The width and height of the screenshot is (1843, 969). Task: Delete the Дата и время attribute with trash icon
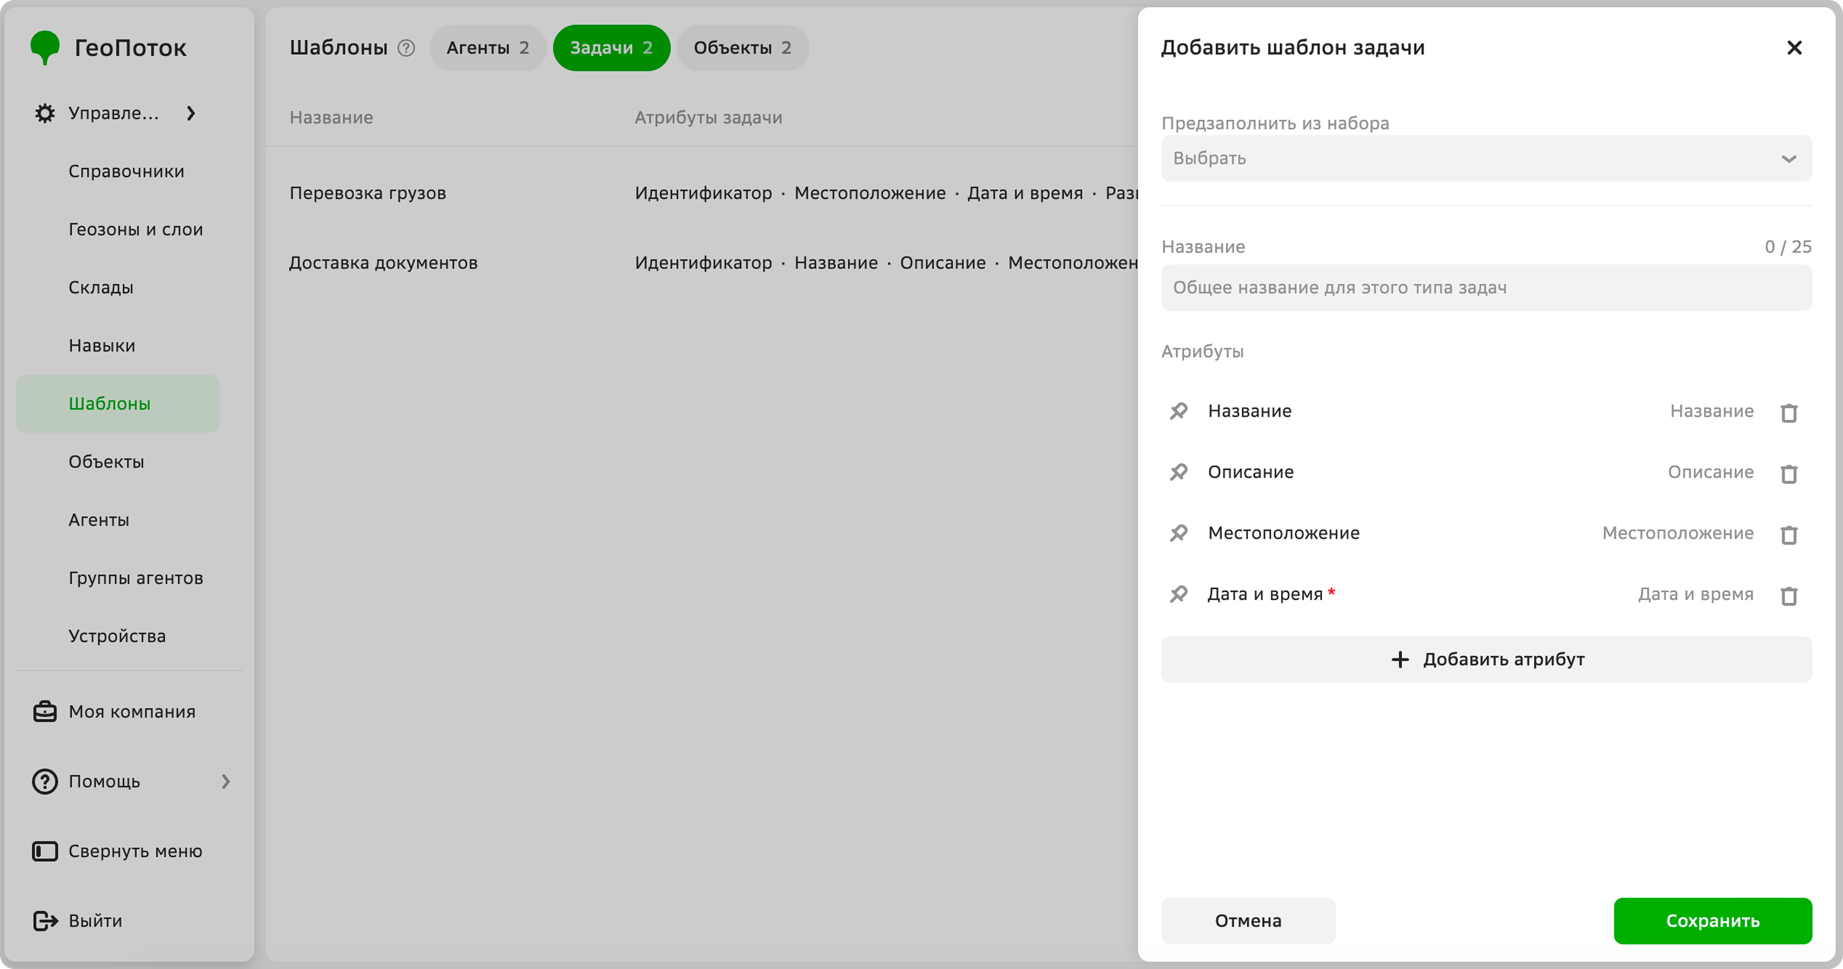(1789, 596)
